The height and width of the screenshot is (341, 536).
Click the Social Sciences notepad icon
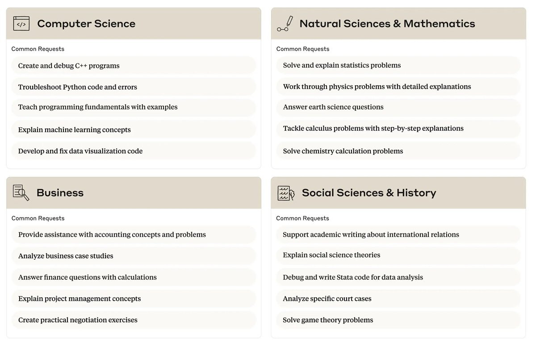(x=286, y=193)
